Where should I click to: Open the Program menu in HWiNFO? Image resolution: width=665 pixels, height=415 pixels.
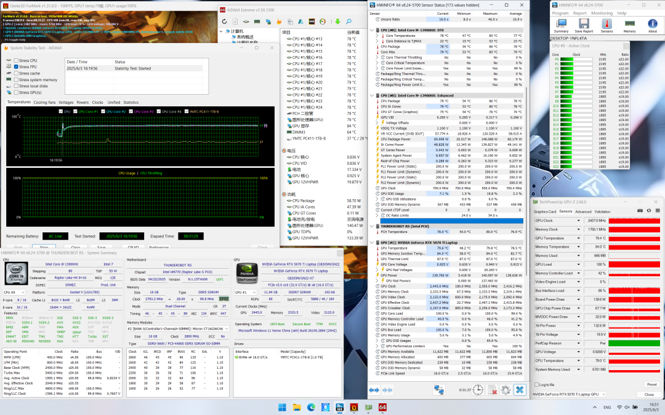(560, 13)
